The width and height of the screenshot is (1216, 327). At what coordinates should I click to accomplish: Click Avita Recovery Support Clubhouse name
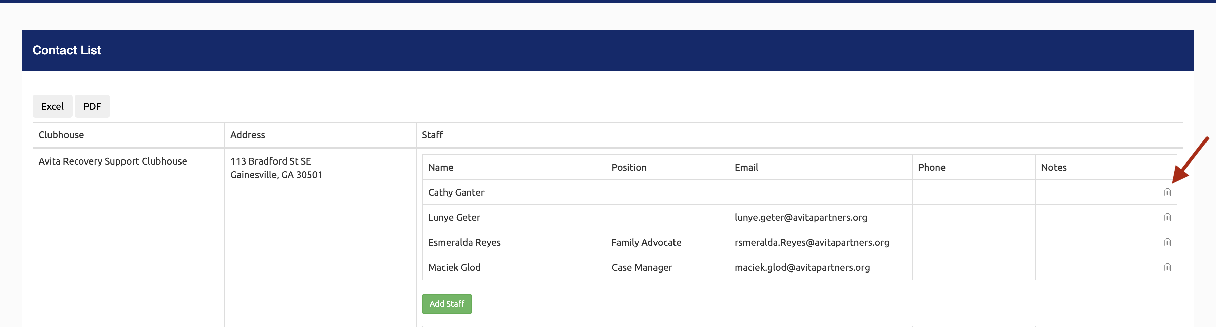point(113,161)
